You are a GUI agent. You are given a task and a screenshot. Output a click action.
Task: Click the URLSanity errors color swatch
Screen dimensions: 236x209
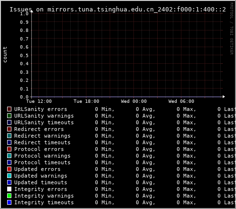coord(9,109)
